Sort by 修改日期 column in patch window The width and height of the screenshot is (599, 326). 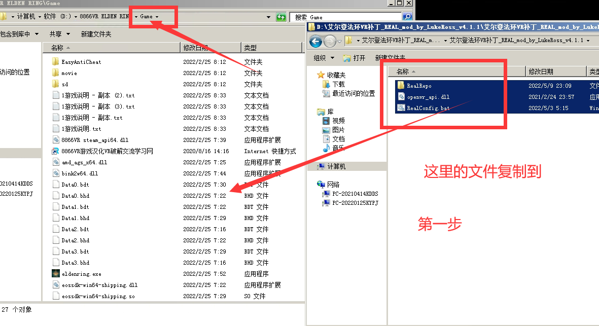[x=556, y=71]
